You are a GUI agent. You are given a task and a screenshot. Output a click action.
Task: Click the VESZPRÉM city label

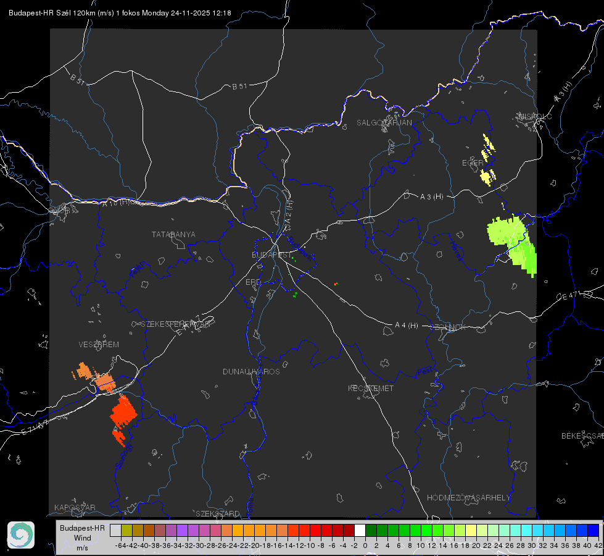click(x=99, y=344)
